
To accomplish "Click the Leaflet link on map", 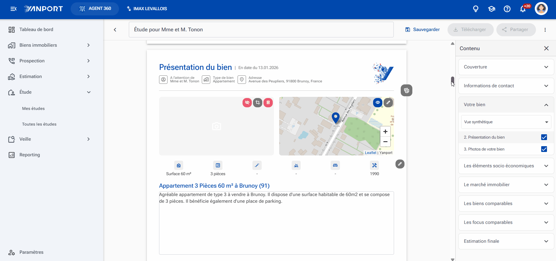I will click(370, 153).
